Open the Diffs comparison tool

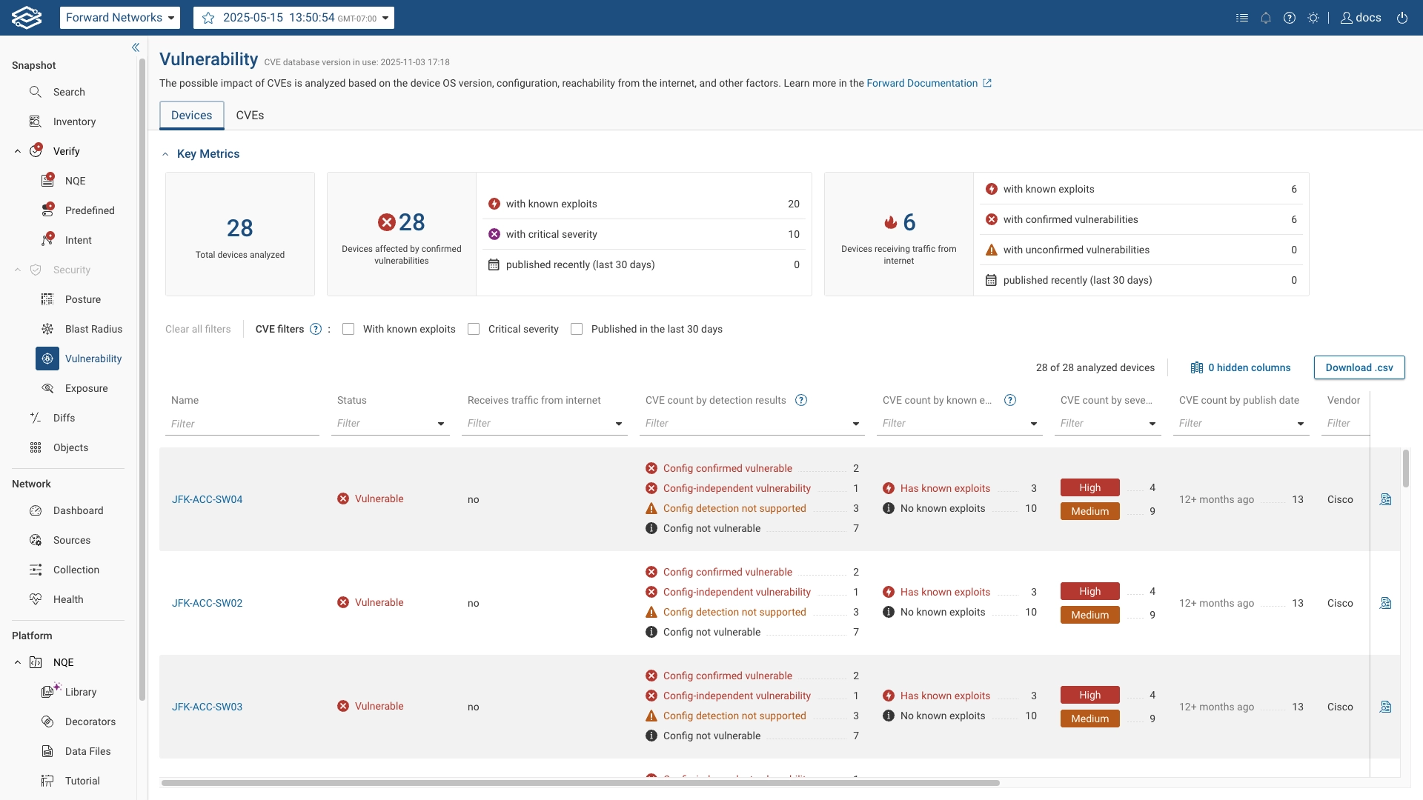coord(64,418)
